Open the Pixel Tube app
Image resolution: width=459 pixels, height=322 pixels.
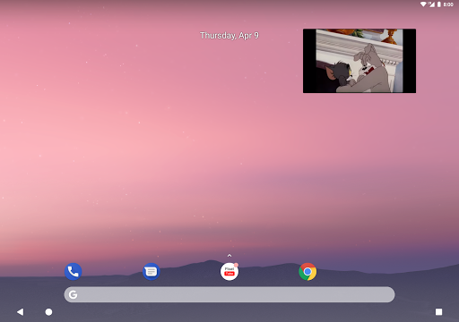(x=229, y=272)
